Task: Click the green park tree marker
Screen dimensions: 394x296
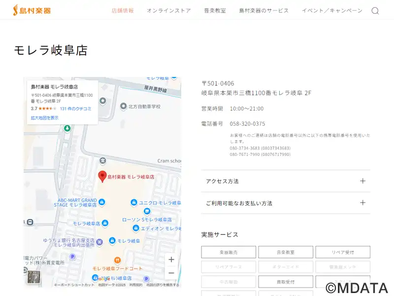Action: [67, 128]
